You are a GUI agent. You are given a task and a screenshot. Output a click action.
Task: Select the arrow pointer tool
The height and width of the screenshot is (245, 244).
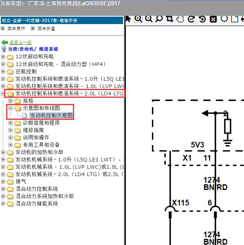tap(128, 19)
